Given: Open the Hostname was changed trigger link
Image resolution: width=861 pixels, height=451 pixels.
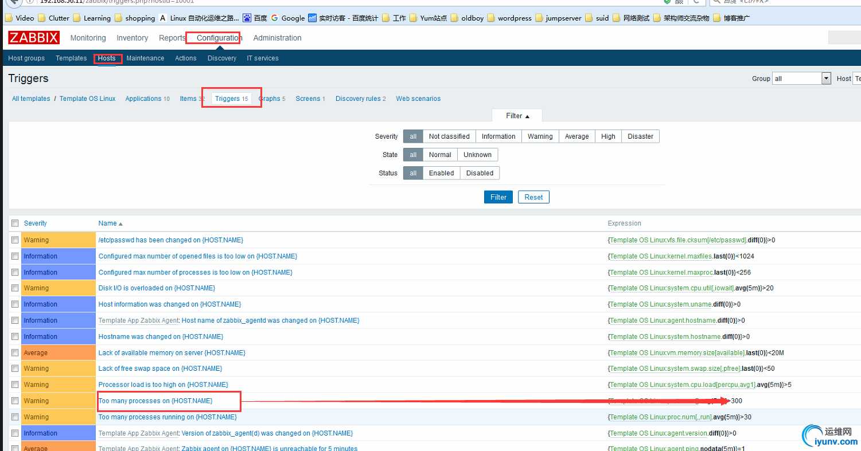Looking at the screenshot, I should pyautogui.click(x=161, y=336).
